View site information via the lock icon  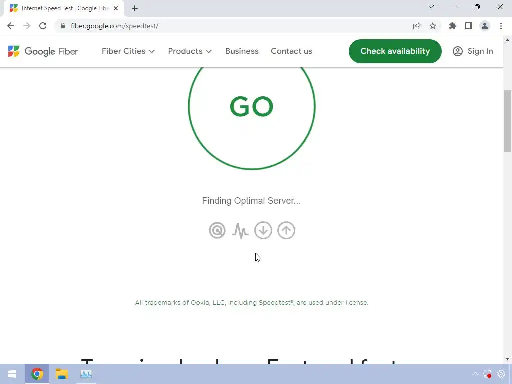click(63, 26)
